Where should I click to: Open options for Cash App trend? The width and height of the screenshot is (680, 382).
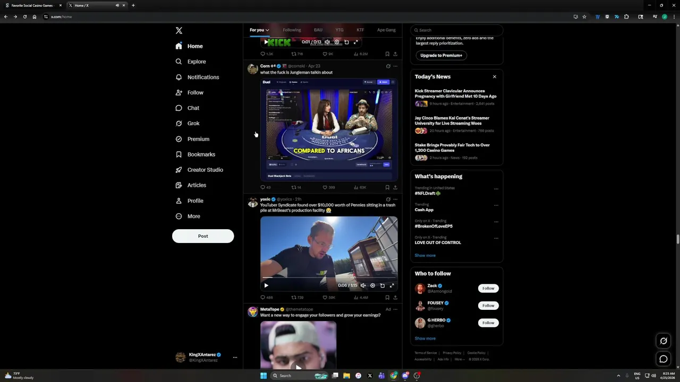tap(496, 205)
